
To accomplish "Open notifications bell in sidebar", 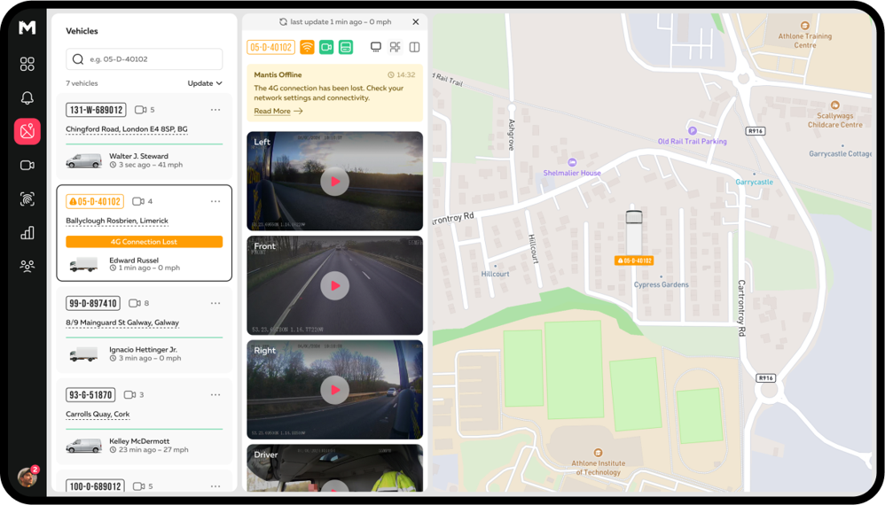I will (x=27, y=97).
